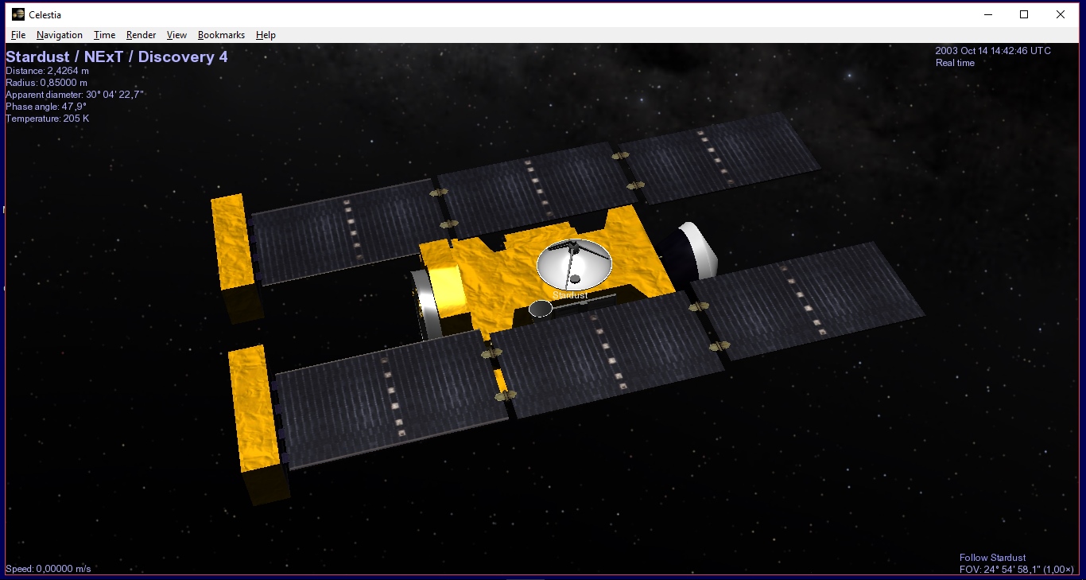The image size is (1086, 580).
Task: Click the white high-gain dish antenna
Action: click(575, 263)
